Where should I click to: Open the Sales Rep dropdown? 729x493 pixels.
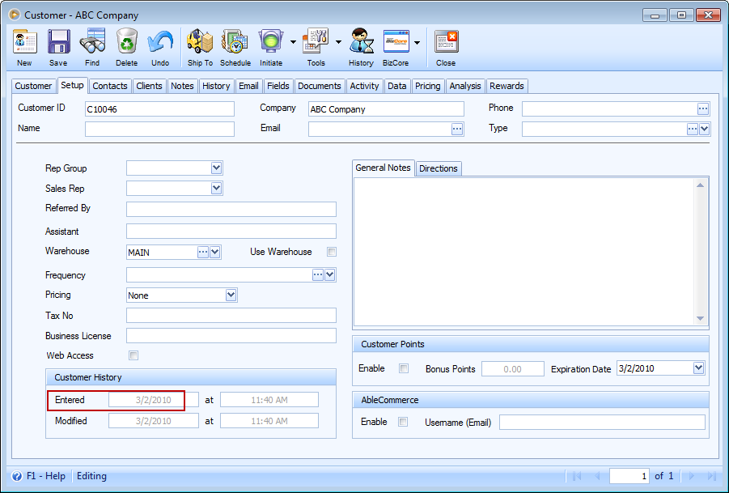(216, 189)
